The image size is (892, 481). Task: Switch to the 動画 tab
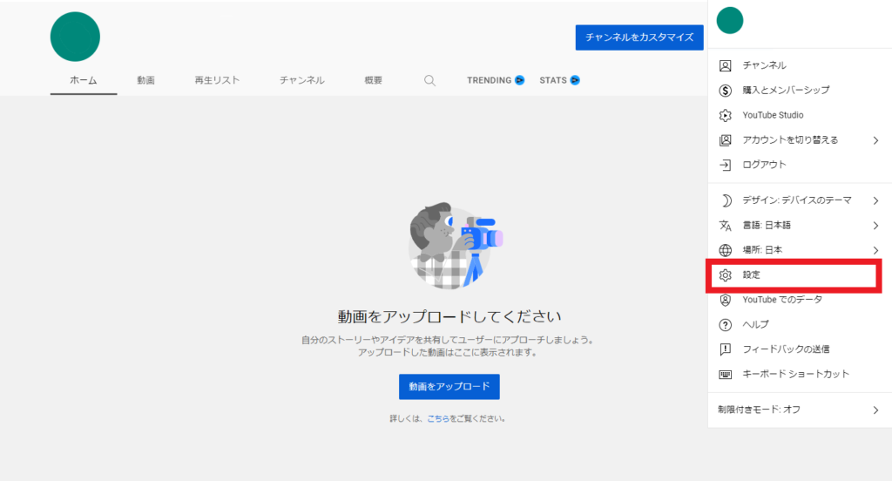coord(145,80)
